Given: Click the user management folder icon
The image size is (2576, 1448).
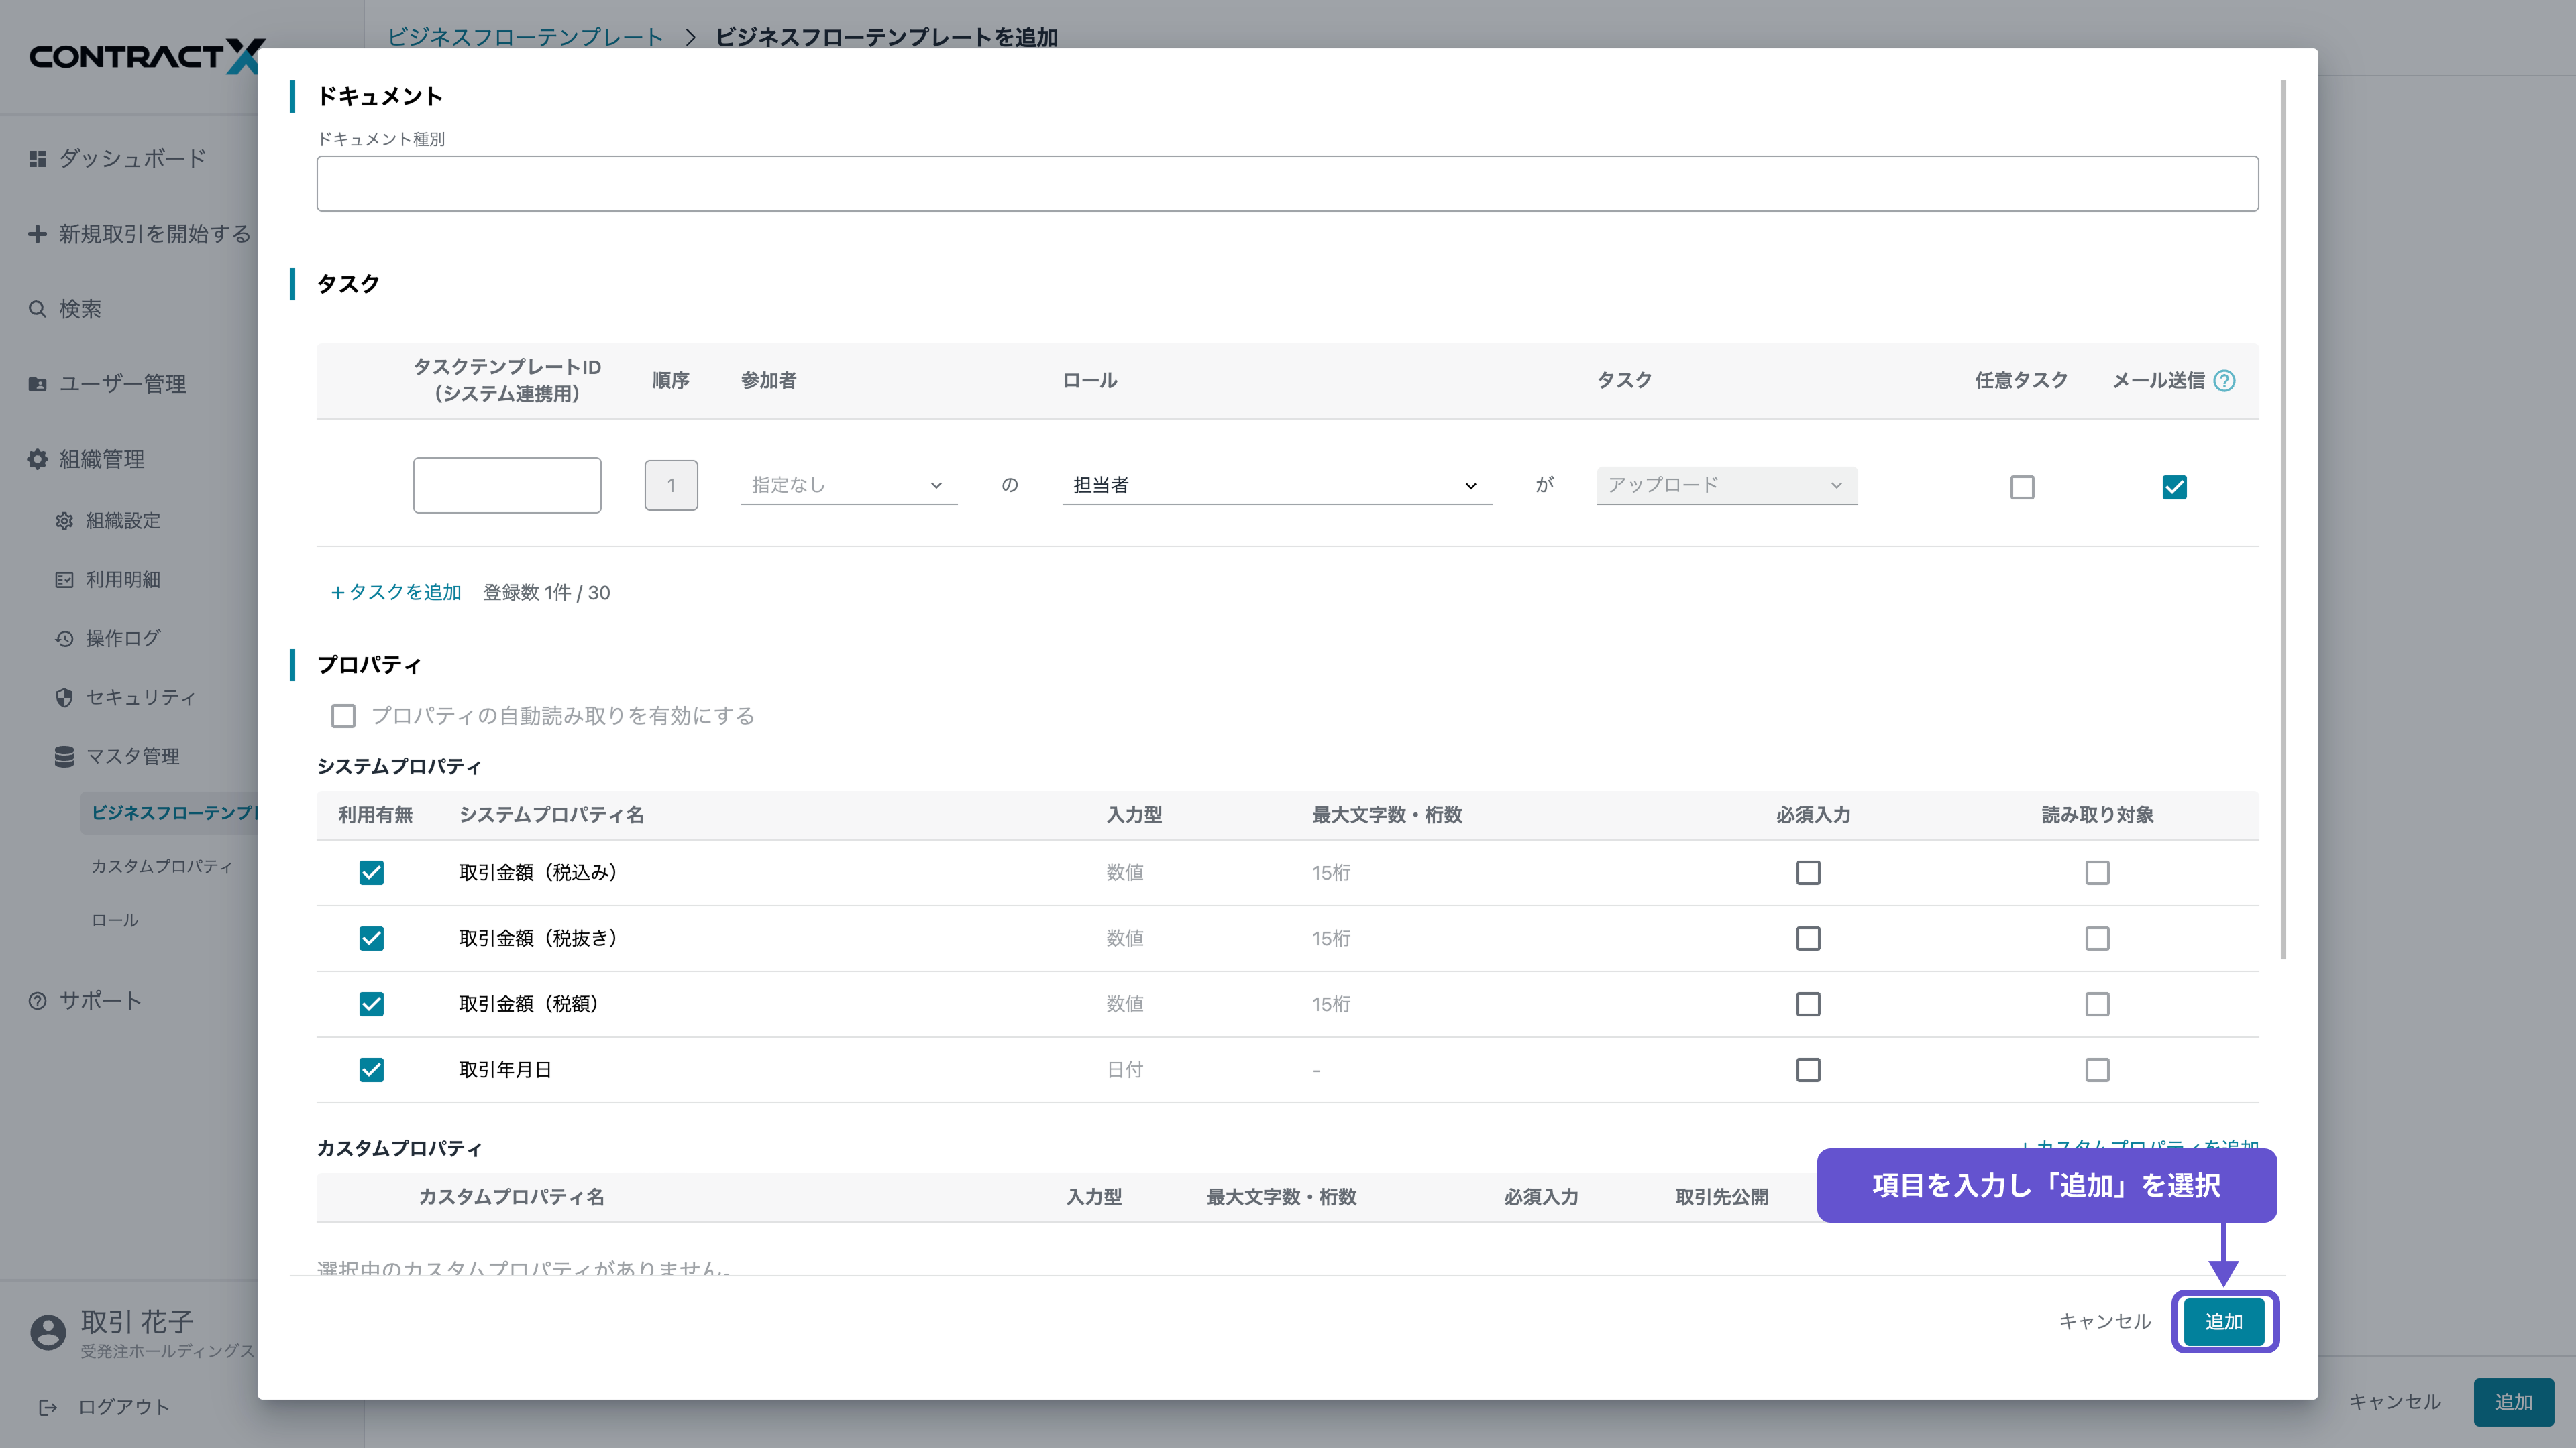Looking at the screenshot, I should pos(37,383).
